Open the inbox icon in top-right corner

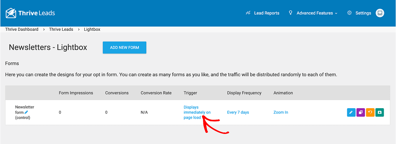click(380, 13)
